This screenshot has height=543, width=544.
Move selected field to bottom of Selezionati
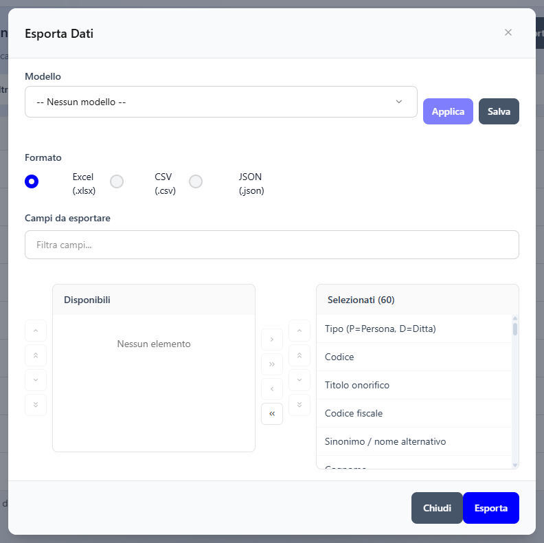click(x=299, y=405)
